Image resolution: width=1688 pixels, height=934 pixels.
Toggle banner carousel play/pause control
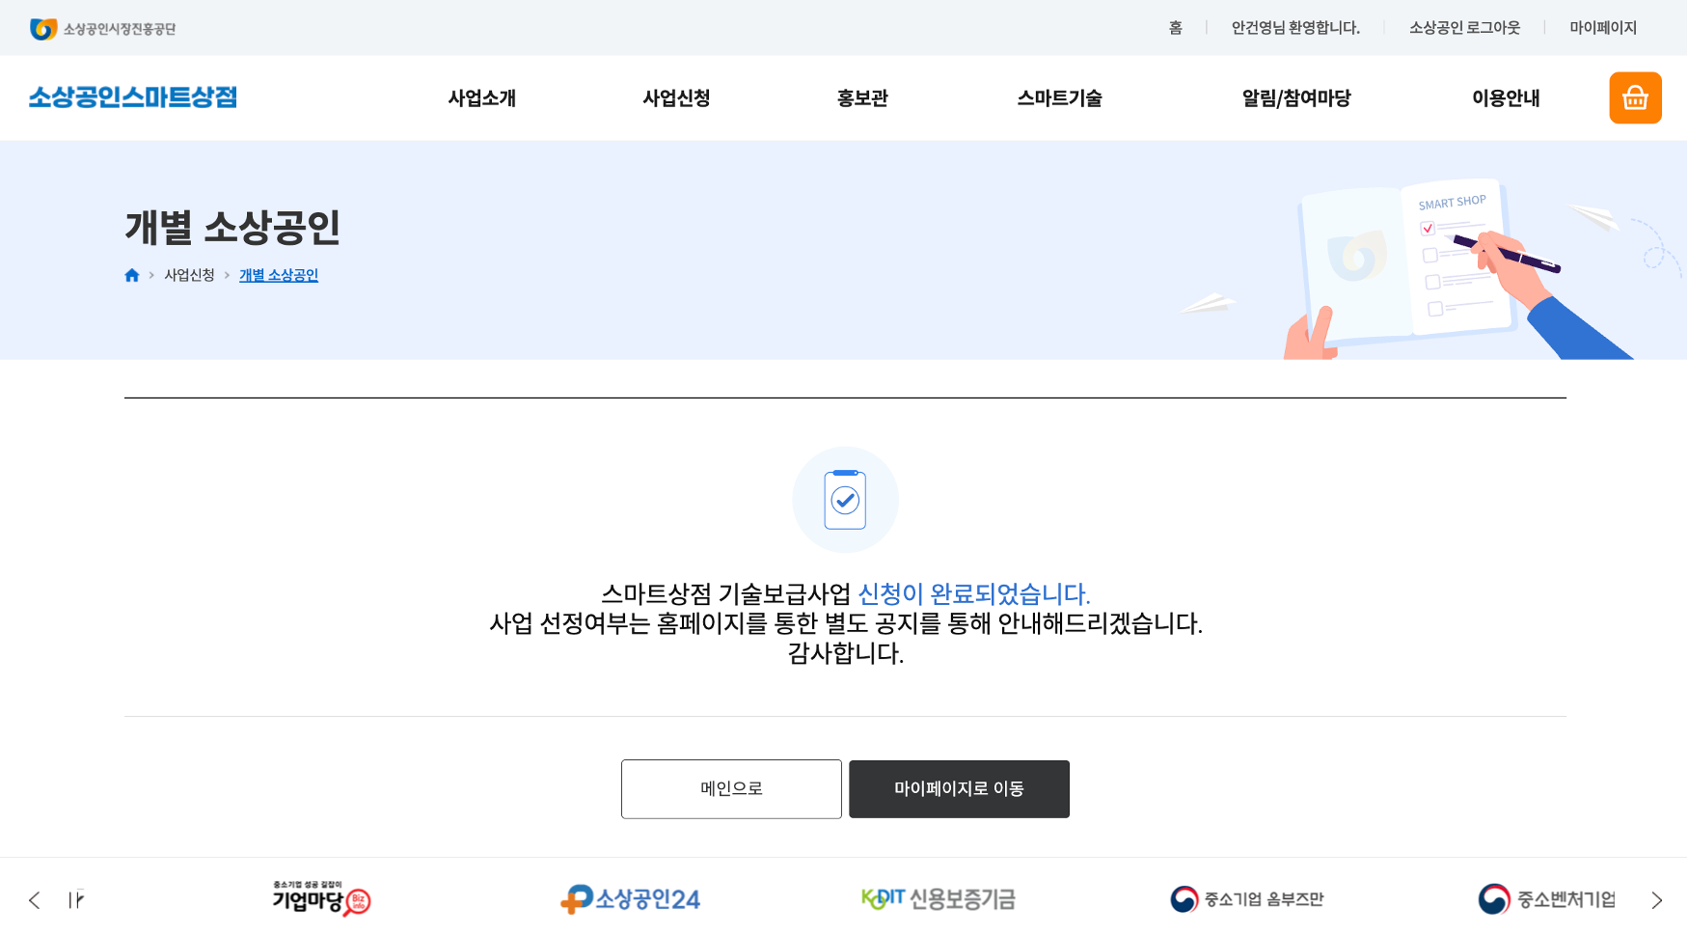76,900
